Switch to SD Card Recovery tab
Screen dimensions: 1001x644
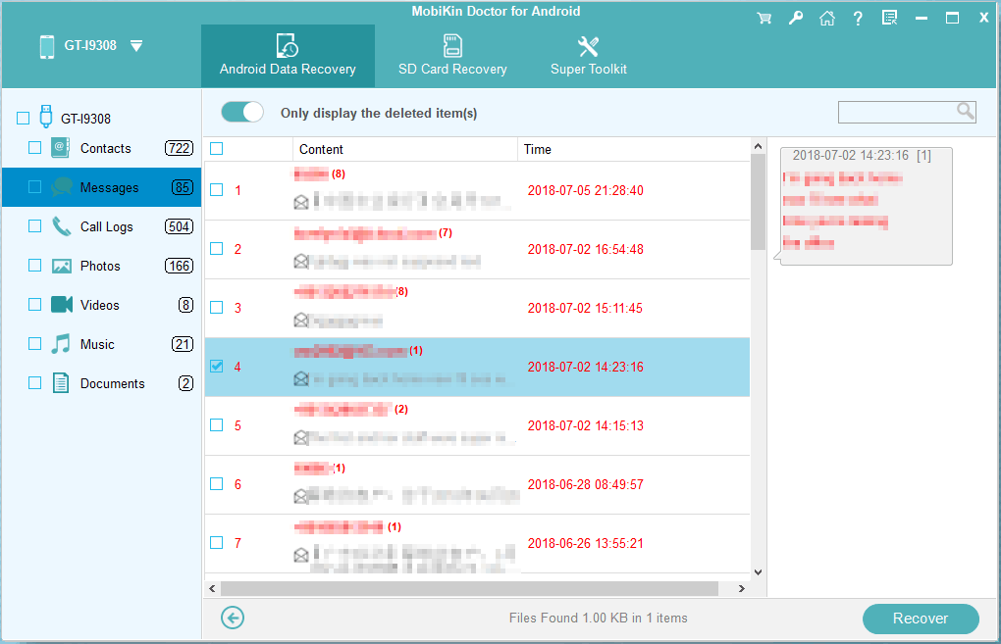[x=452, y=56]
